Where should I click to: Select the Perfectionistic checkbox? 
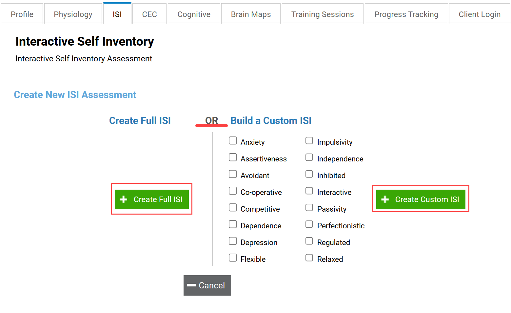point(309,224)
